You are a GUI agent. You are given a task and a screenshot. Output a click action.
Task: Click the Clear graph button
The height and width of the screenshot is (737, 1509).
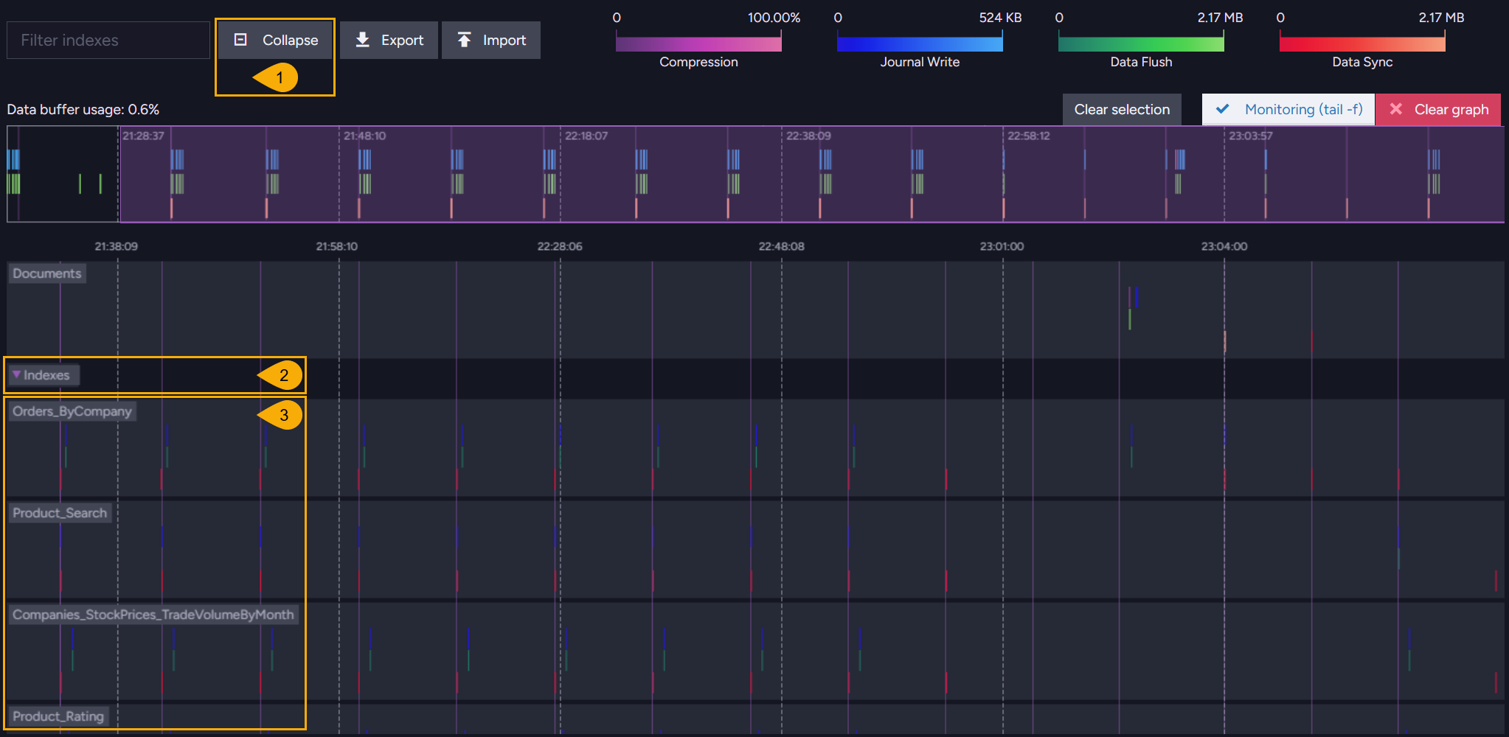coord(1438,109)
